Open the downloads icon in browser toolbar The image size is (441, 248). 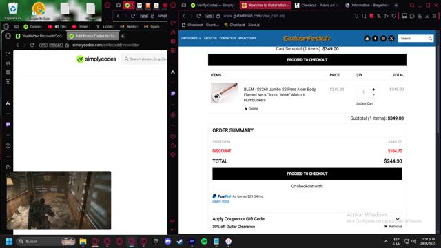point(427,16)
